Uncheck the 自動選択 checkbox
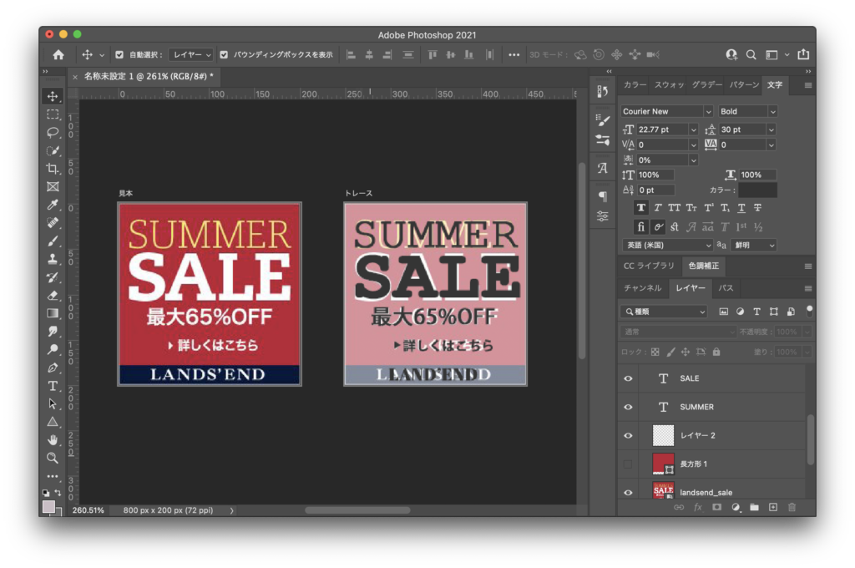The width and height of the screenshot is (855, 568). click(119, 55)
